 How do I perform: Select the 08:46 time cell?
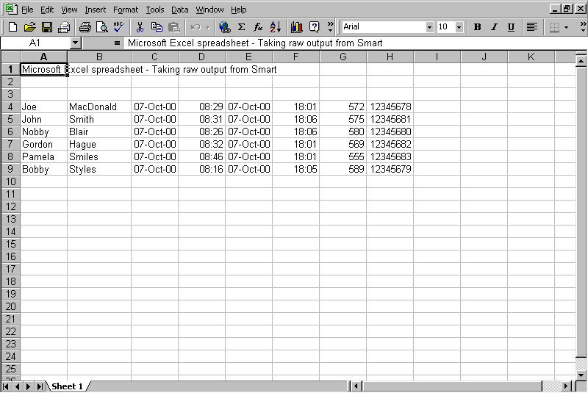coord(201,156)
